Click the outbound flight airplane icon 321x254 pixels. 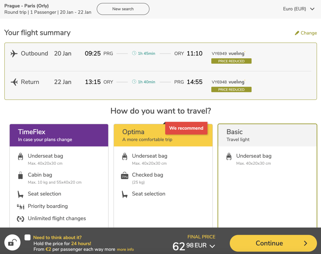coord(14,53)
